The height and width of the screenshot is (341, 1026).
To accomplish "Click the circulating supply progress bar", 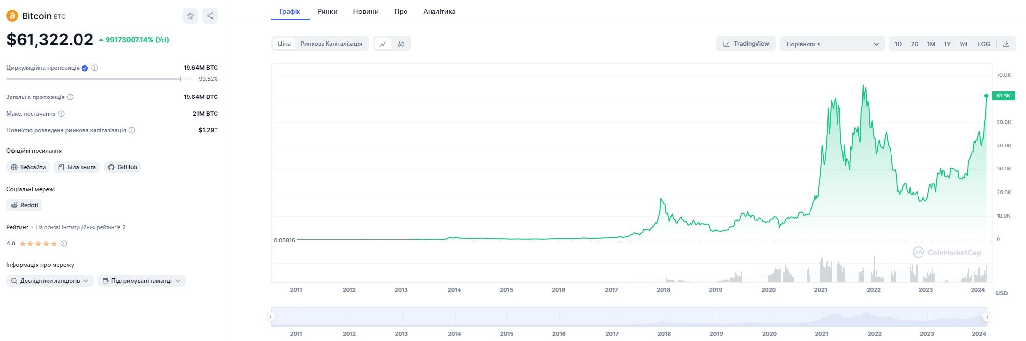I will pos(100,79).
